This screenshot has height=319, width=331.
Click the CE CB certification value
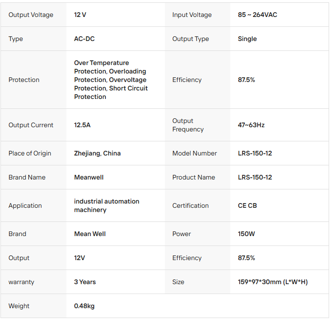point(247,205)
